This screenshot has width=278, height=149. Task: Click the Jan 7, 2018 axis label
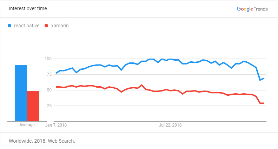pos(56,125)
